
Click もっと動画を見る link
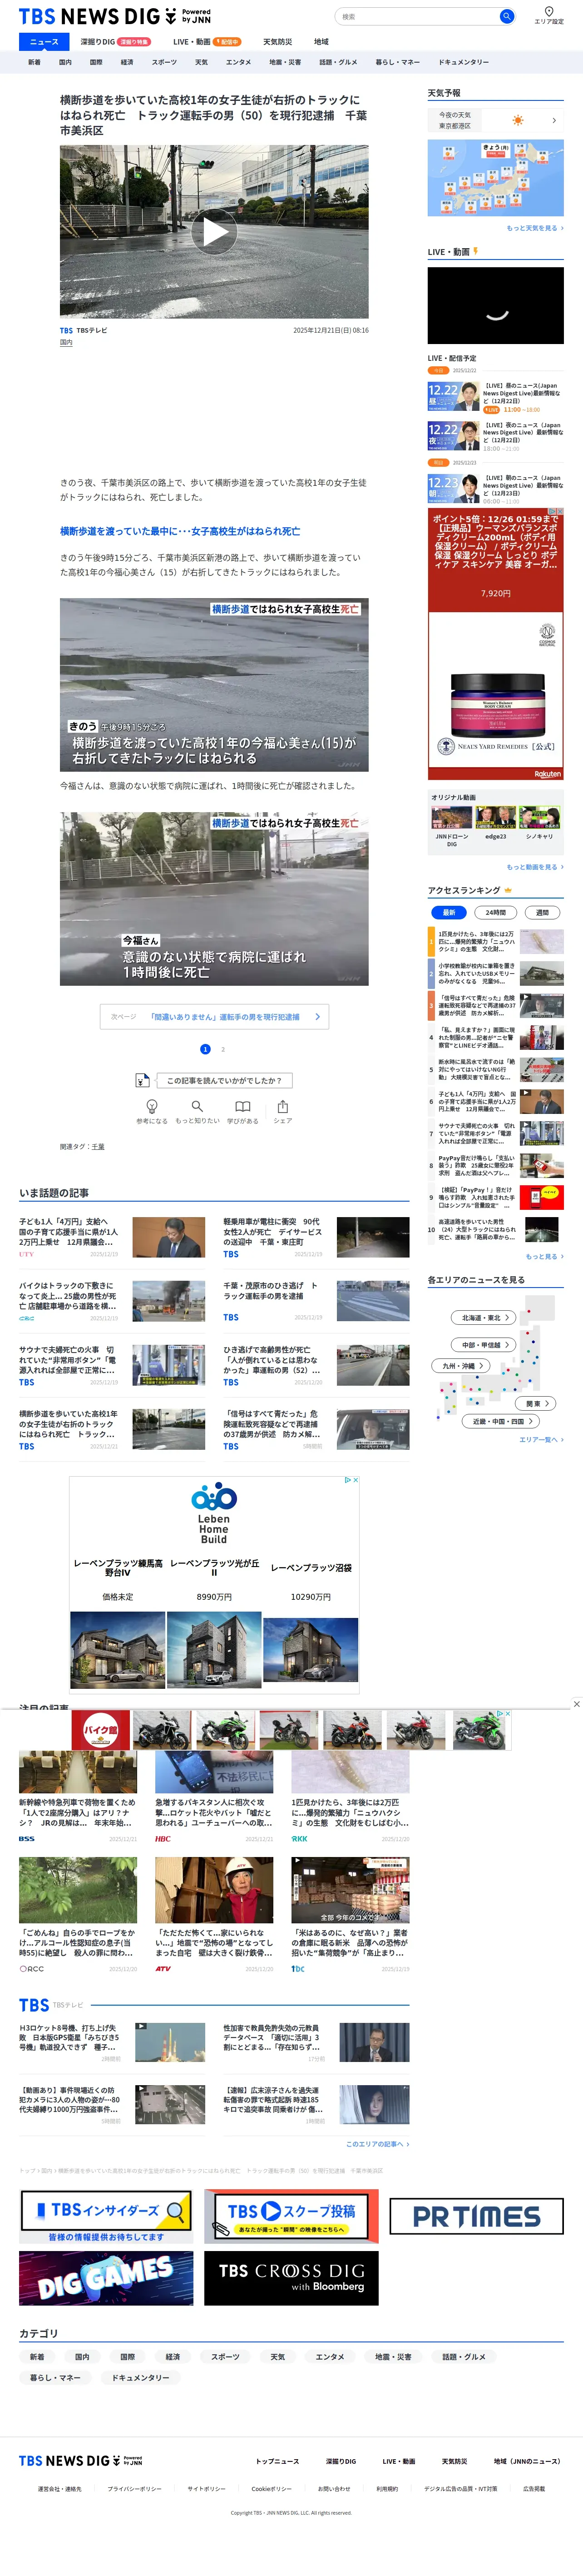(x=534, y=867)
